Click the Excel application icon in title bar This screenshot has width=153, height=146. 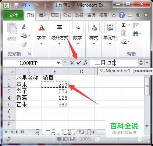pos(6,6)
